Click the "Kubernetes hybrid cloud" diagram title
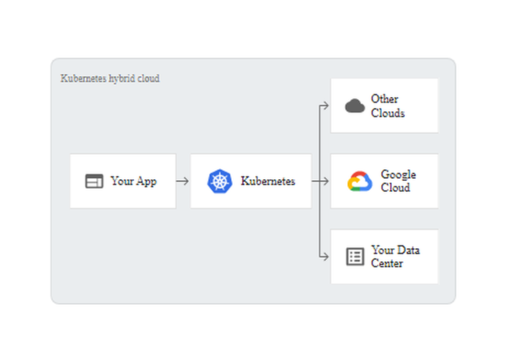Image resolution: width=523 pixels, height=359 pixels. (110, 79)
